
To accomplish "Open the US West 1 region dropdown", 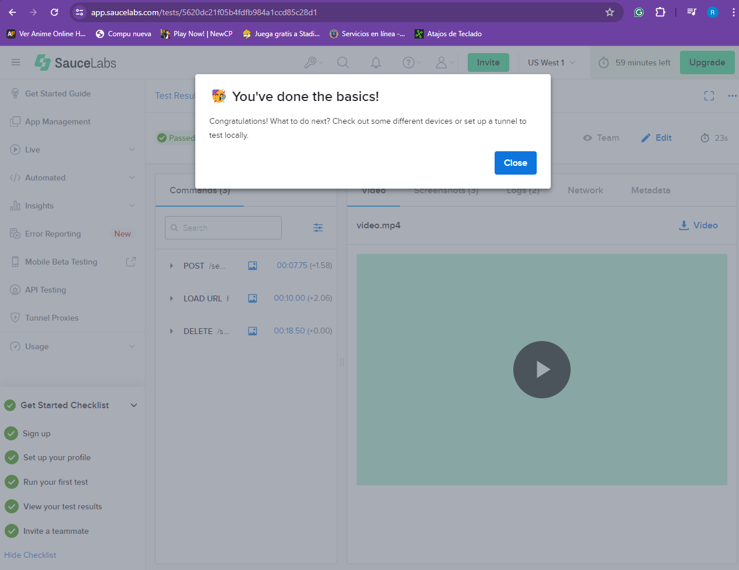I will (x=551, y=62).
